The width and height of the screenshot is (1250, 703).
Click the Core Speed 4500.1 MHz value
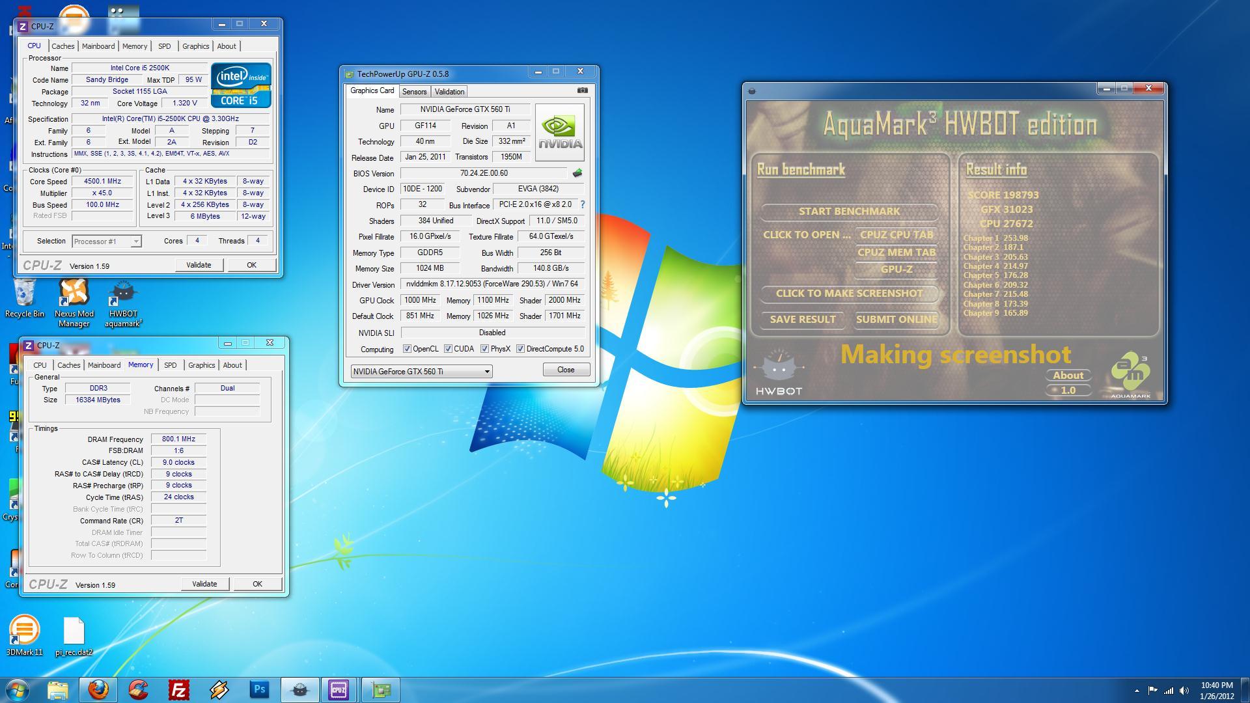click(x=102, y=182)
